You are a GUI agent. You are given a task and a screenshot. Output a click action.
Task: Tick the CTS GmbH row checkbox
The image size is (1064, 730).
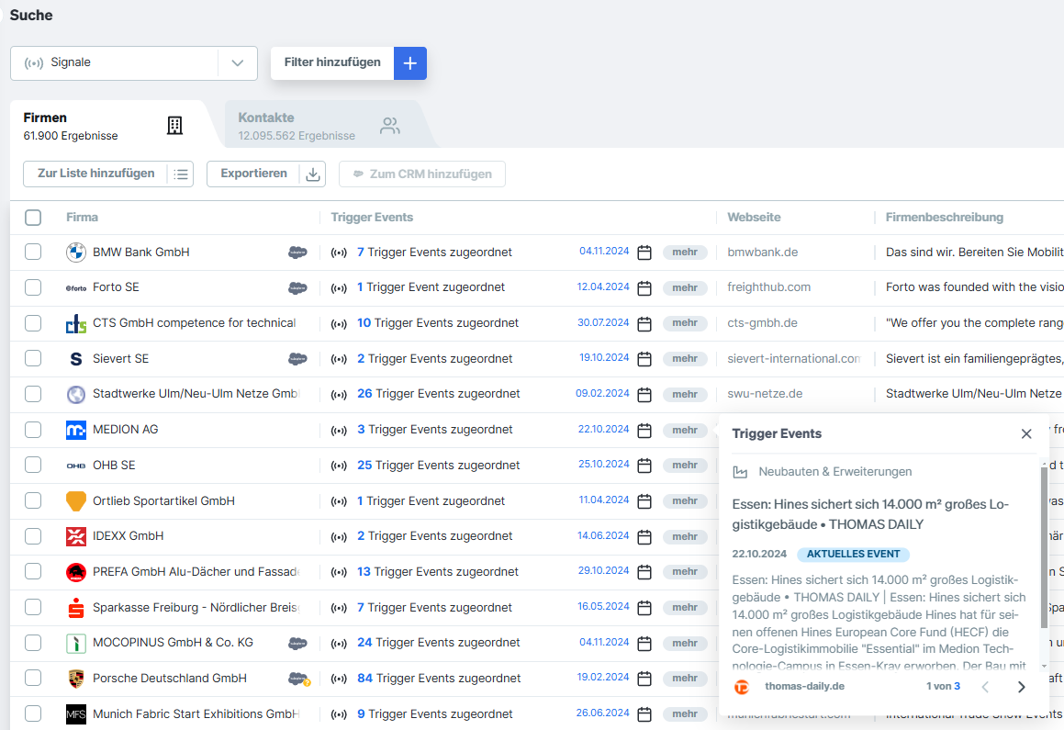[x=32, y=323]
